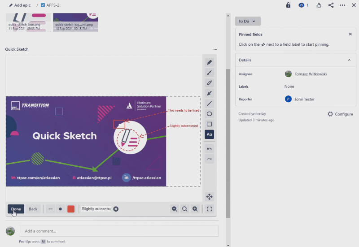Open quick-sketch-log...est.png attachment thumbnail
359x247 pixels.
tap(75, 22)
